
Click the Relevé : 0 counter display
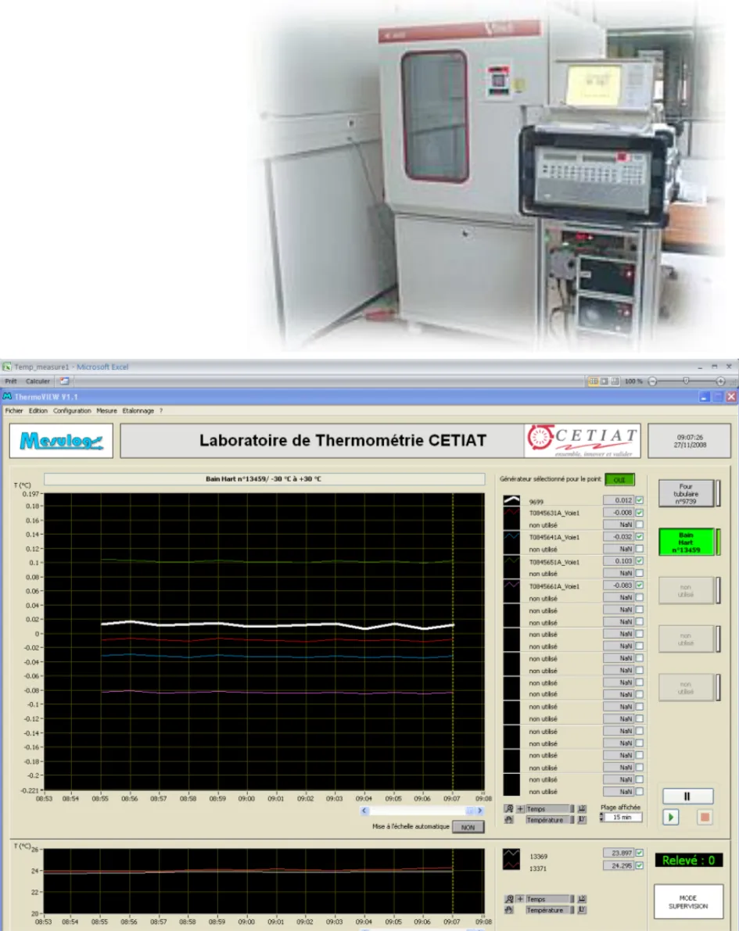[x=688, y=861]
